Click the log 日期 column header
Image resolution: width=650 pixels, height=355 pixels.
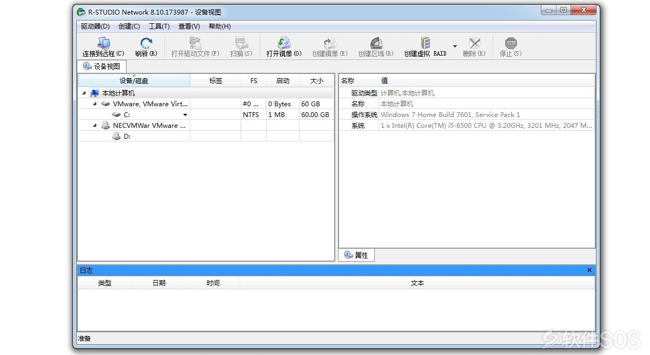tap(159, 283)
